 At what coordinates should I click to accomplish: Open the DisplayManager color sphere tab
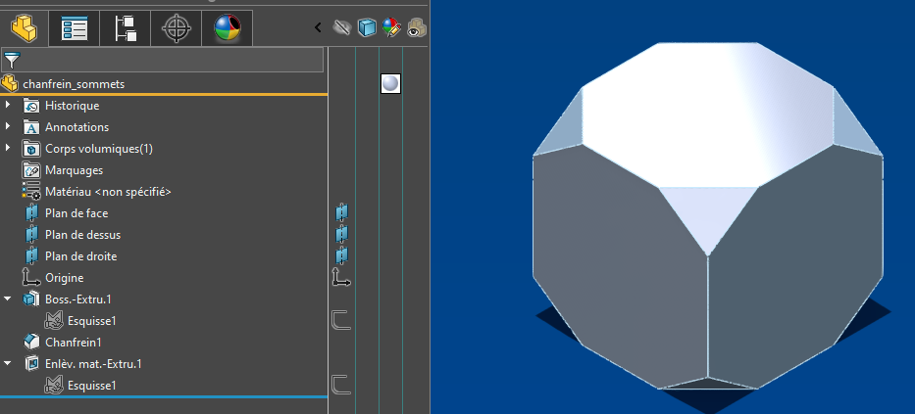(x=227, y=27)
